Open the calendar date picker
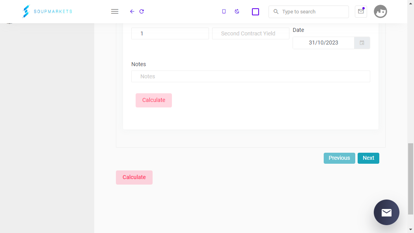 (362, 43)
